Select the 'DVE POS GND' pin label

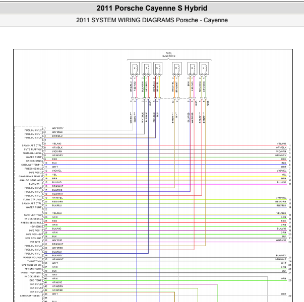tap(34, 238)
